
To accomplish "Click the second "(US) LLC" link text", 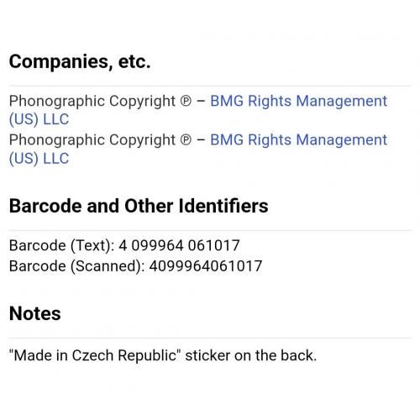I will coord(39,159).
